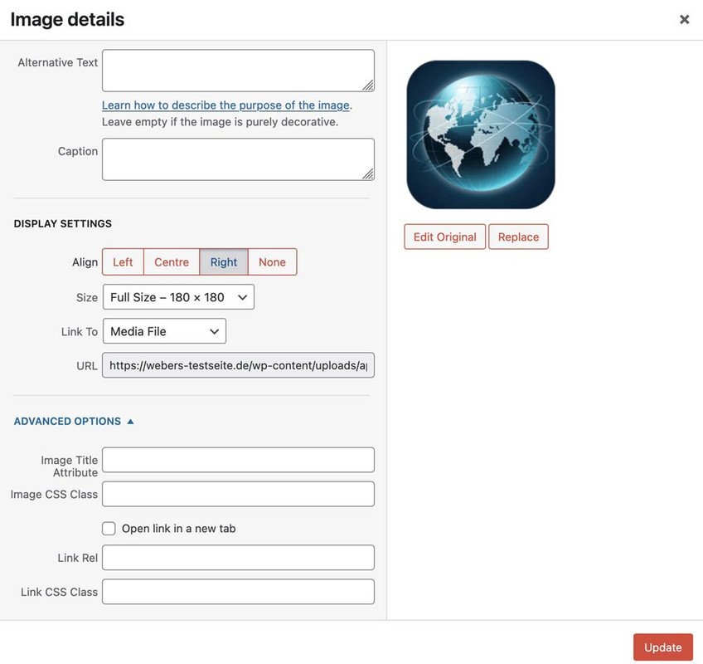The height and width of the screenshot is (664, 703).
Task: Click the Link Rel field
Action: pos(238,558)
